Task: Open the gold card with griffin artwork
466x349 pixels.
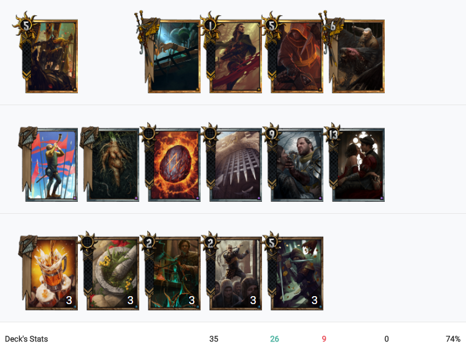Action: (359, 56)
